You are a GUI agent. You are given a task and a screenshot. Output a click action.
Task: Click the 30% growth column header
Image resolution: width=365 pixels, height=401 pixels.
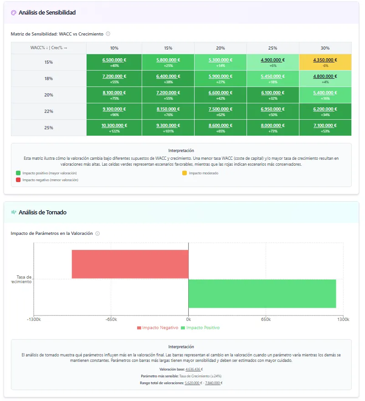coord(325,48)
